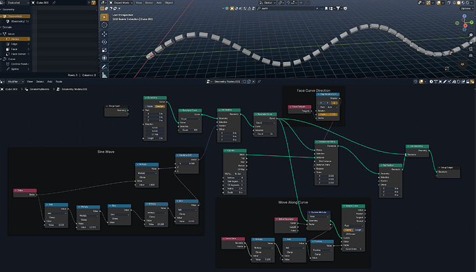Open the Global transform orientation dropdown
This screenshot has height=272, width=476.
267,3
